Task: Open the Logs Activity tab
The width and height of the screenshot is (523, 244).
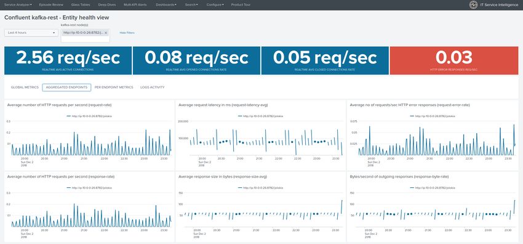Action: pos(153,87)
